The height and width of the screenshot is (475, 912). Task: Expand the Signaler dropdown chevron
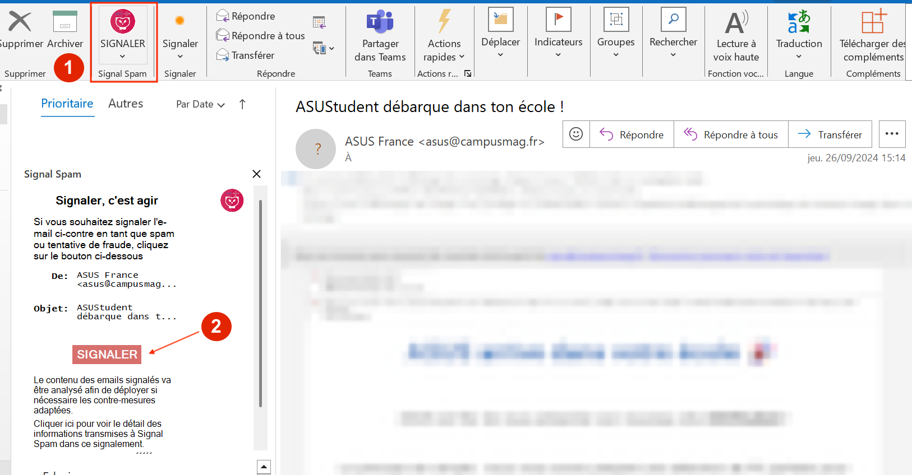[x=180, y=57]
